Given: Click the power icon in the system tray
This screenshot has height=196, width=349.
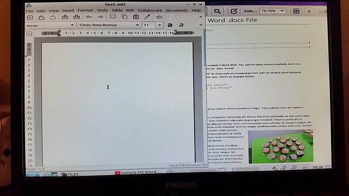Looking at the screenshot, I should pyautogui.click(x=328, y=167).
